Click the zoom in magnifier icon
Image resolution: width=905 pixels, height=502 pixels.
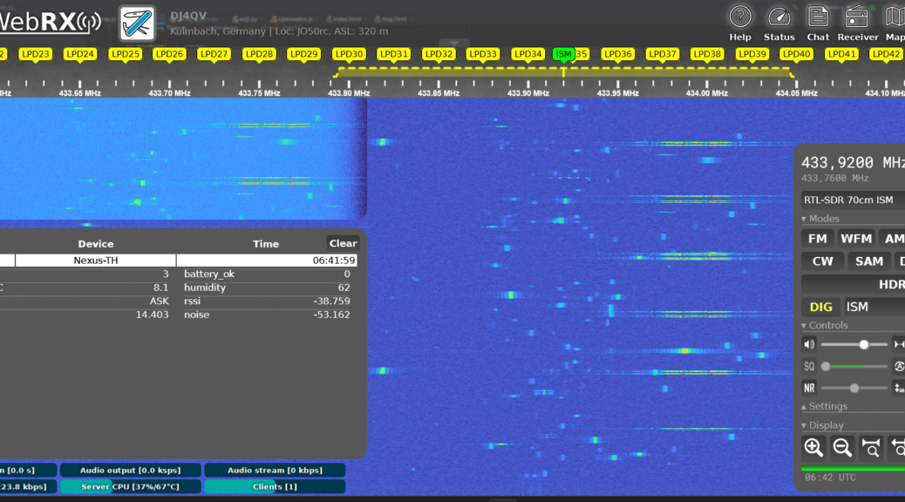click(x=813, y=448)
